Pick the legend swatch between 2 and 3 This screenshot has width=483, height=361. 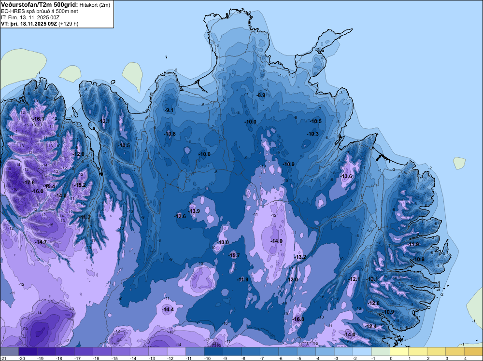tap(437, 351)
